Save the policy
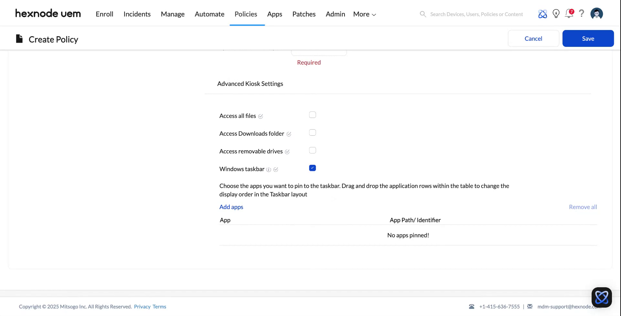 (x=588, y=38)
